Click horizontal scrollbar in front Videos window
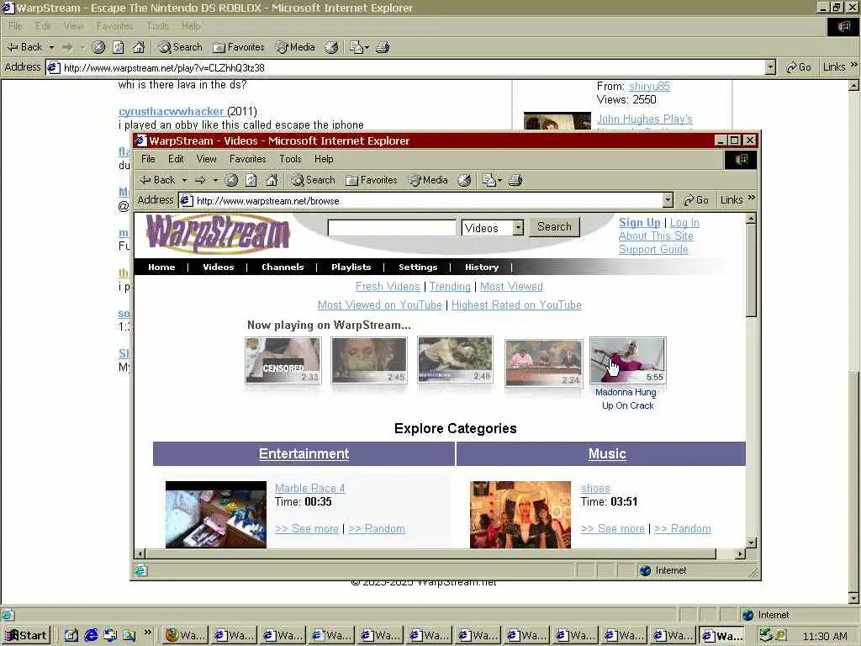Screen dimensions: 861x646 pyautogui.click(x=430, y=553)
